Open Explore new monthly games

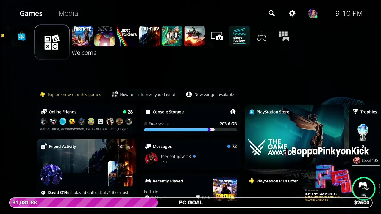71,95
